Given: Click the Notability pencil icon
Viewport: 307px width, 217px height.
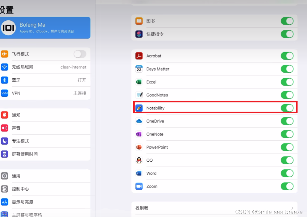Looking at the screenshot, I should tap(139, 108).
